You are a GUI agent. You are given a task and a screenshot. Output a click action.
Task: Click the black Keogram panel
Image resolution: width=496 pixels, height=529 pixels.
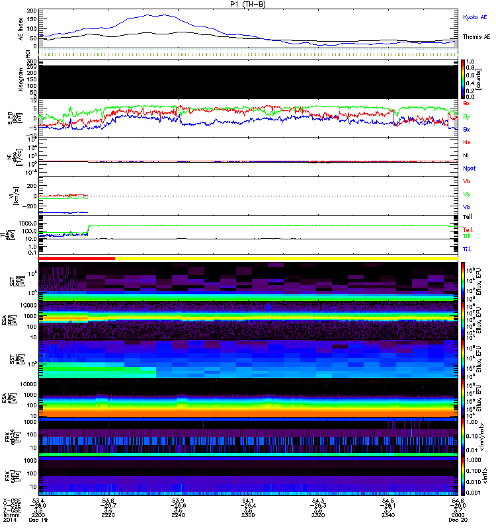(x=248, y=82)
